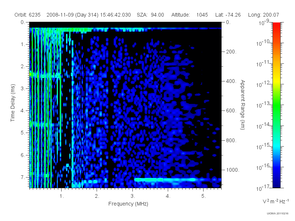Click the 'Frequency (MHz)' axis label

[128, 204]
